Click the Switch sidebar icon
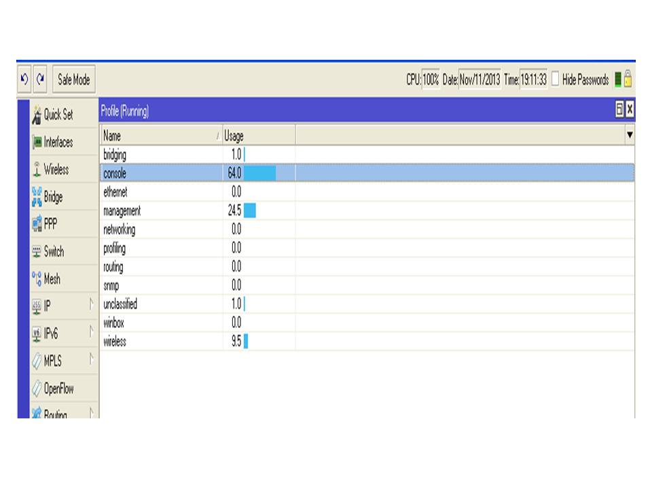652x489 pixels. [37, 251]
